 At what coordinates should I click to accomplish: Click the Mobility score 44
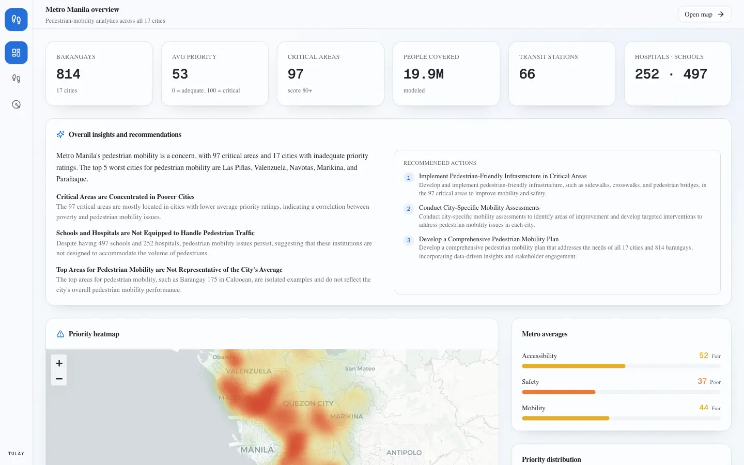click(x=704, y=408)
